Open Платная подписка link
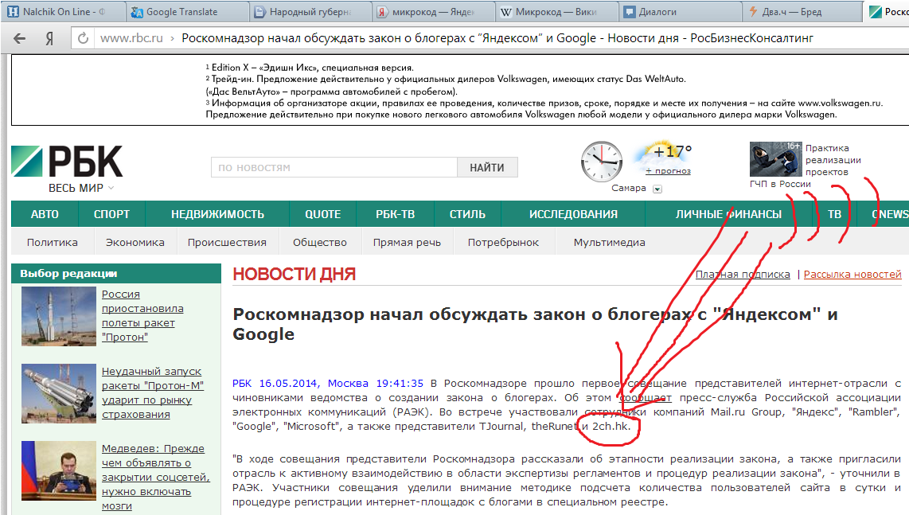The width and height of the screenshot is (909, 515). [743, 275]
